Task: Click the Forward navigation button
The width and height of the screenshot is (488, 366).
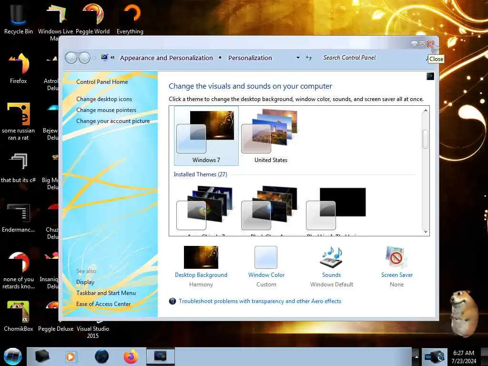Action: 84,58
